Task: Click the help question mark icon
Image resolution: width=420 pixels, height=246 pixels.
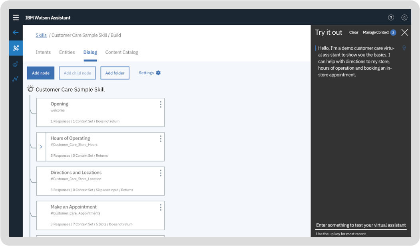Action: 391,18
